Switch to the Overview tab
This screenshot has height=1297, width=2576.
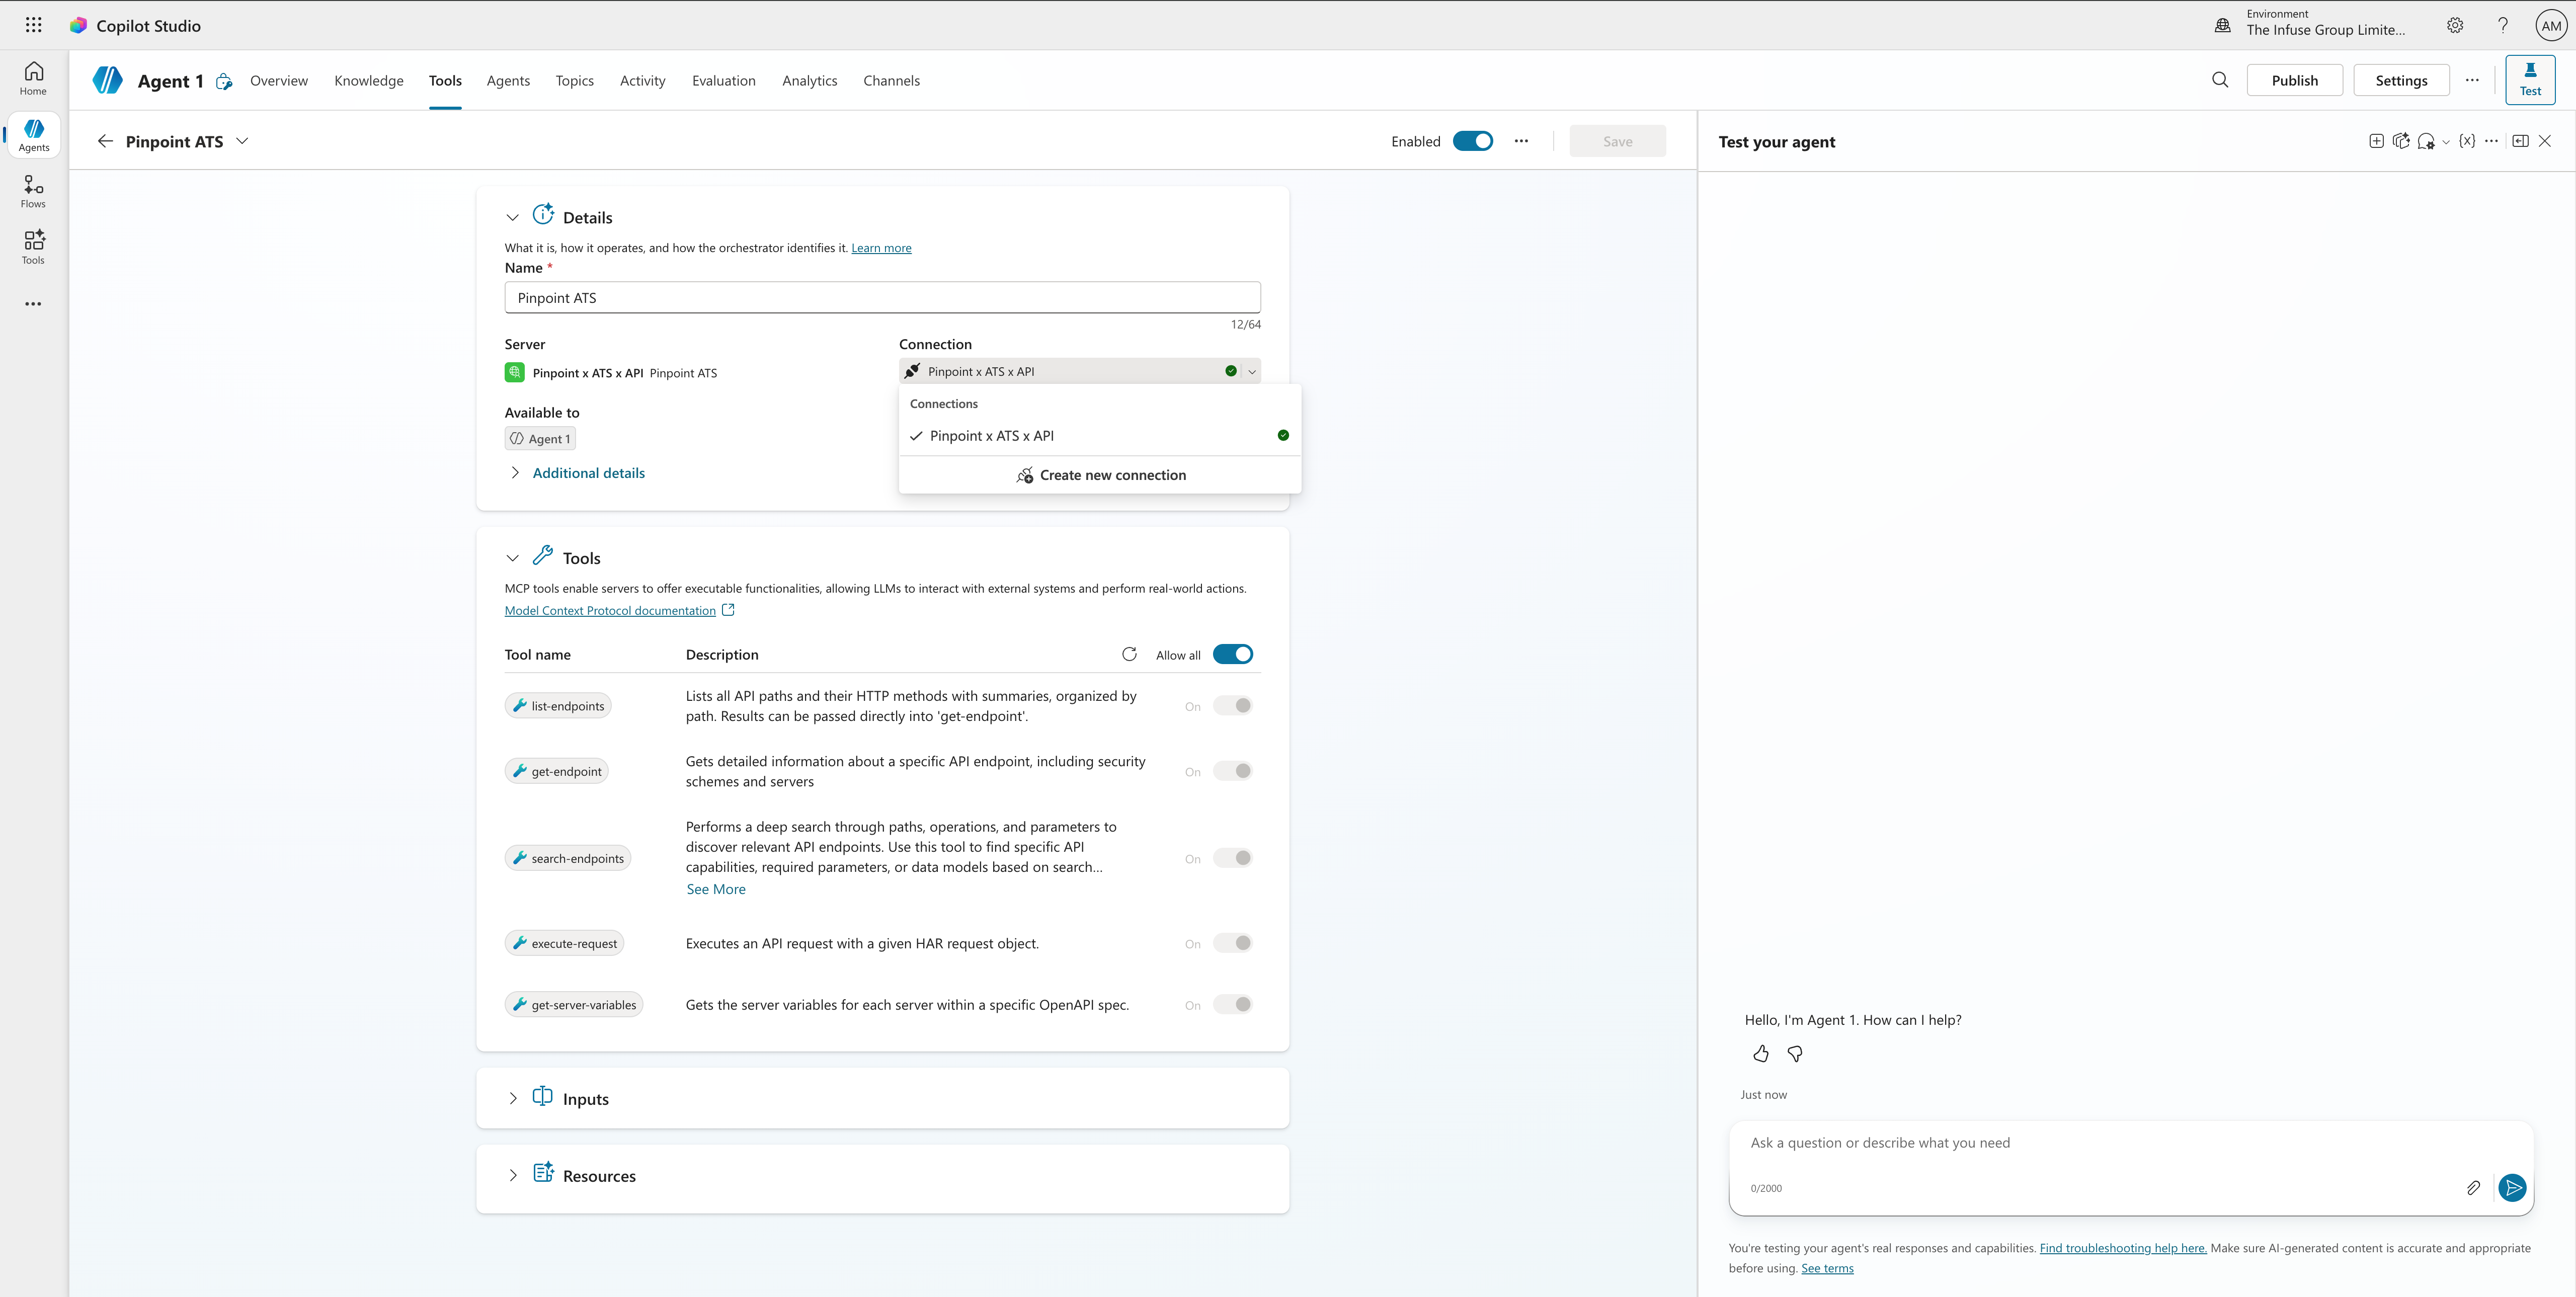(x=279, y=81)
